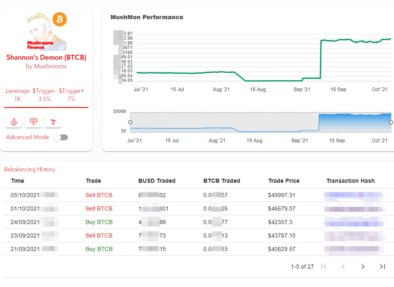The image size is (394, 287).
Task: Click the Shannon's Demon (BTCB) title
Action: pyautogui.click(x=46, y=58)
